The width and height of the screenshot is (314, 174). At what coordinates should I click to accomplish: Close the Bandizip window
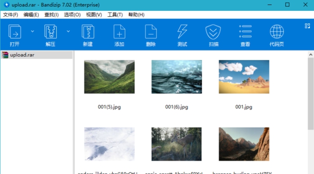pyautogui.click(x=305, y=5)
